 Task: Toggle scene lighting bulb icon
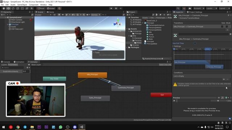pyautogui.click(x=59, y=15)
